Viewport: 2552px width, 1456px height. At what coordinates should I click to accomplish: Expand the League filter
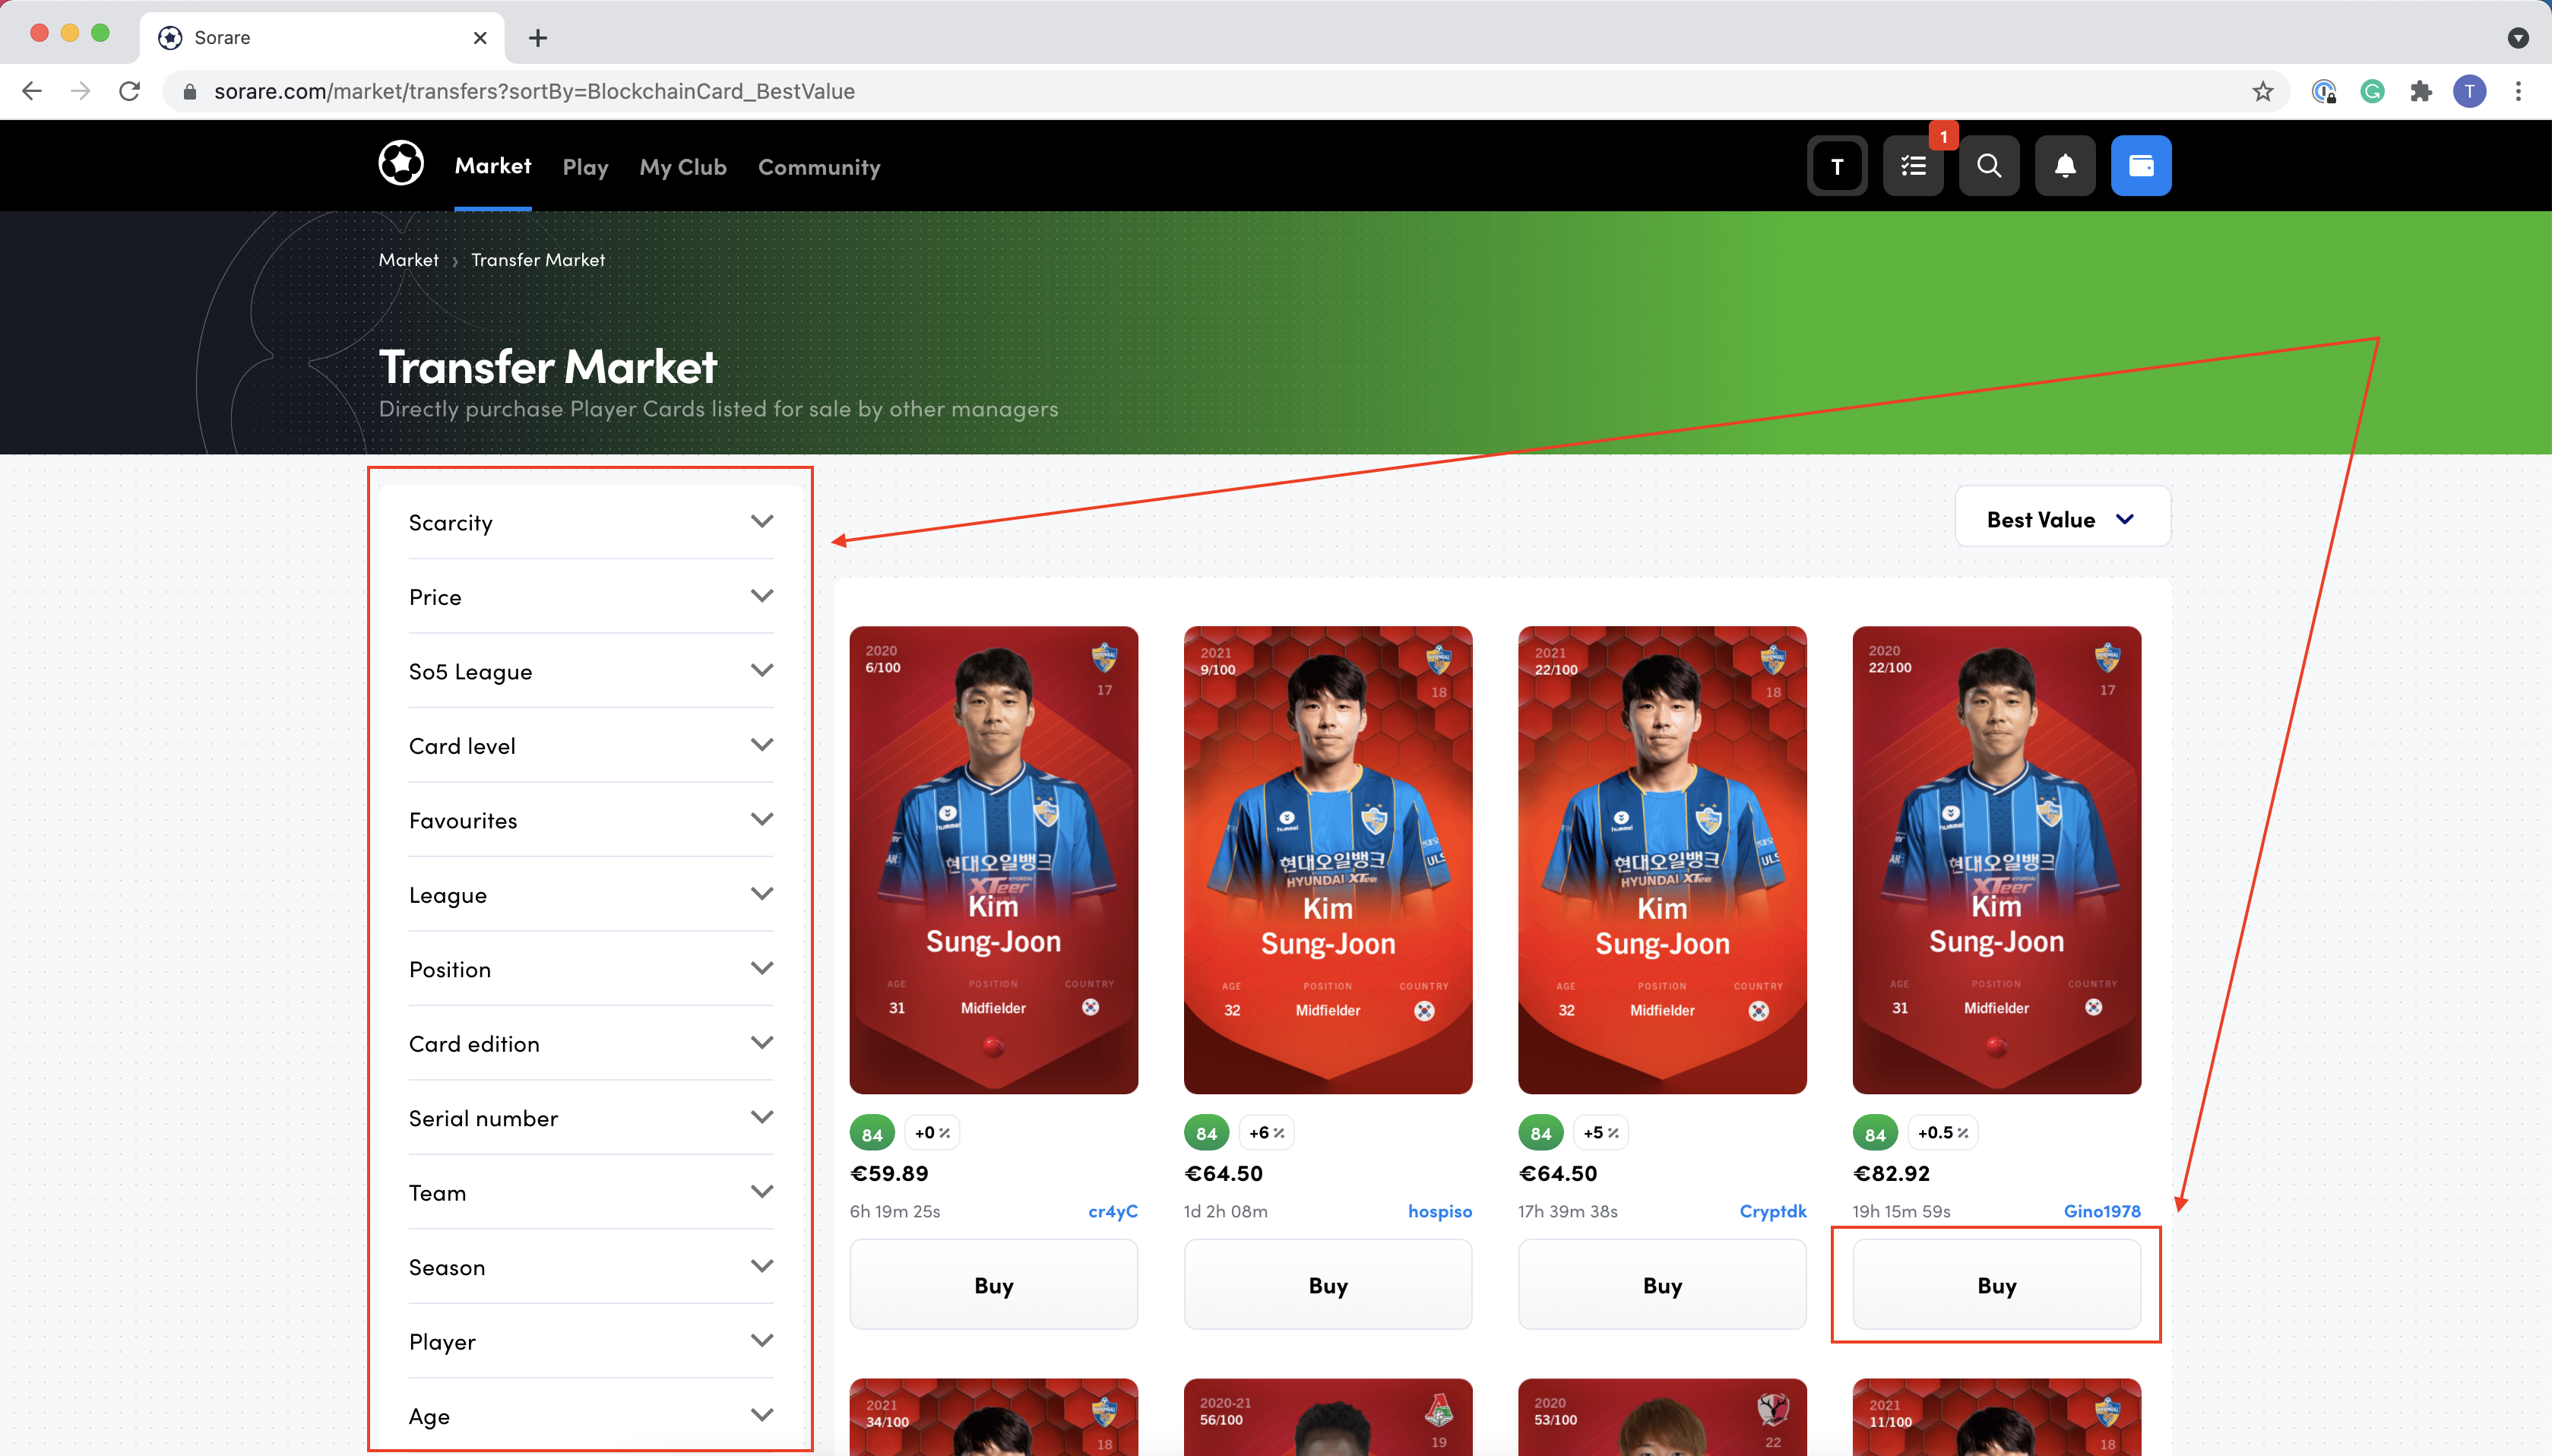[x=591, y=895]
